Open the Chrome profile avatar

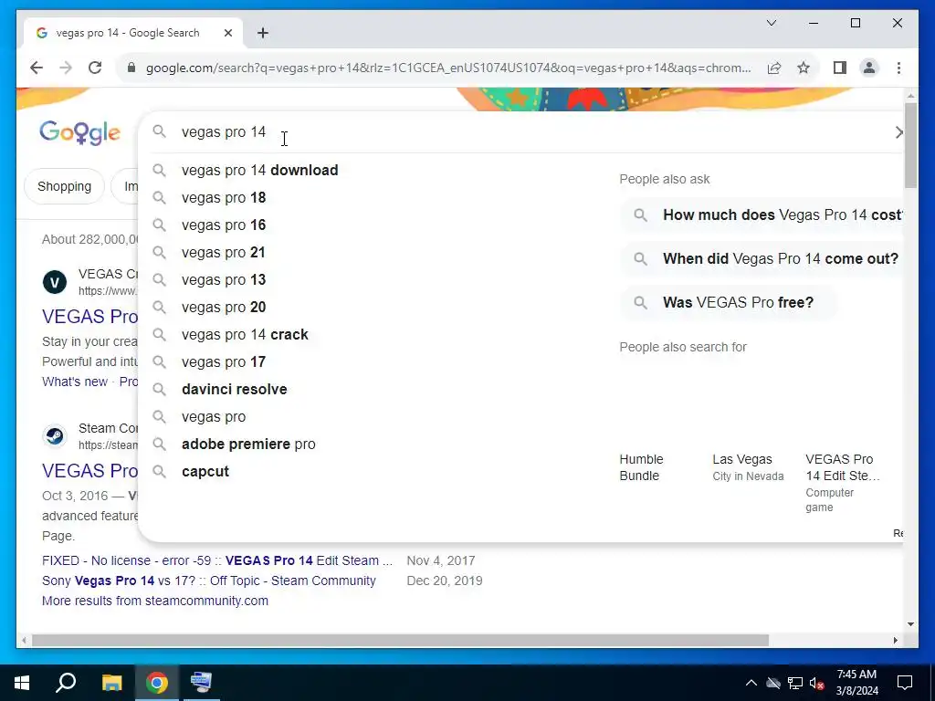click(869, 68)
